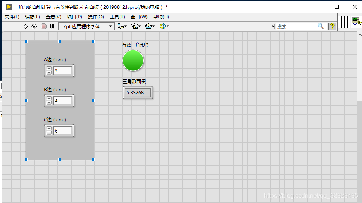Decrement the B边 value
This screenshot has width=362, height=203.
coord(49,103)
